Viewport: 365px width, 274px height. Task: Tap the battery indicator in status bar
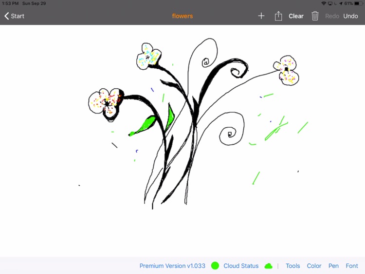coord(358,3)
